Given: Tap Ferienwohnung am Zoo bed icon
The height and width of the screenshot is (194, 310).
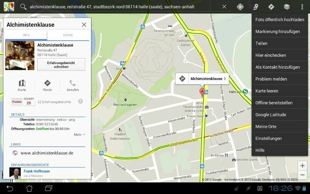Looking at the screenshot, I should click(170, 26).
